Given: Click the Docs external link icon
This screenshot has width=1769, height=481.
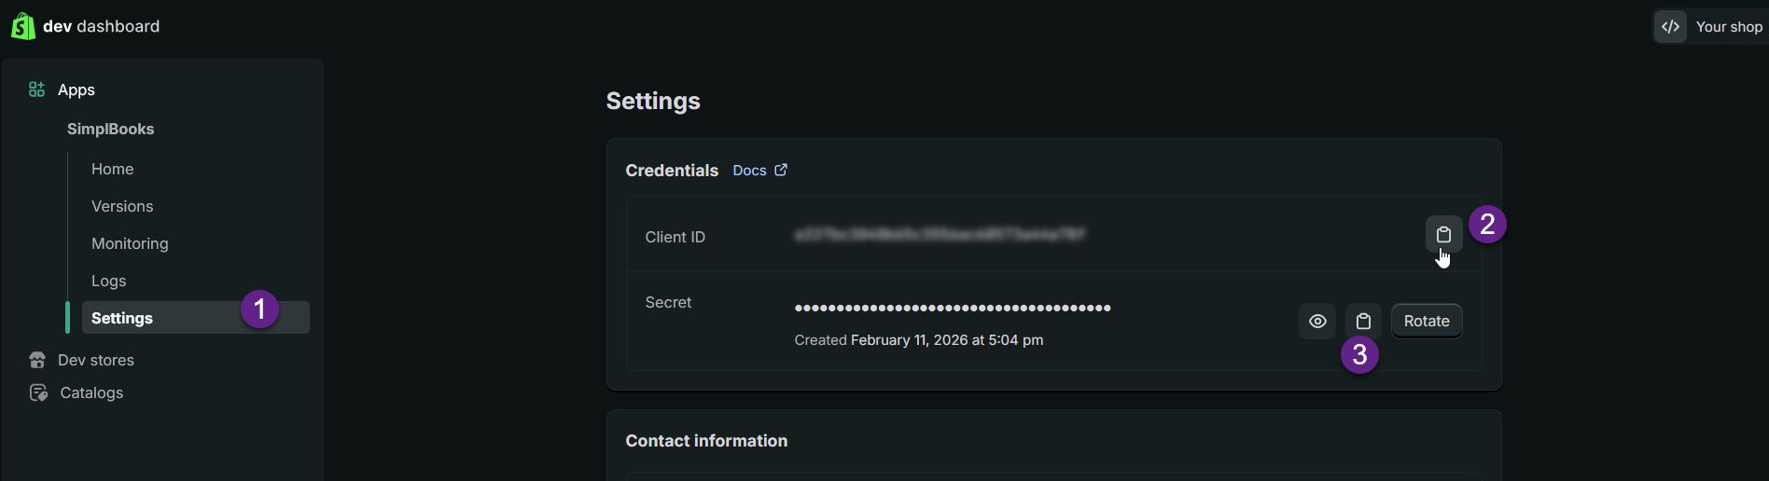Looking at the screenshot, I should pyautogui.click(x=781, y=170).
